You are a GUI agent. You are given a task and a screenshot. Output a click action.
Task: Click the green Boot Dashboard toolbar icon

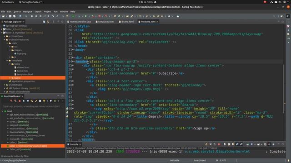pyautogui.click(x=73, y=16)
